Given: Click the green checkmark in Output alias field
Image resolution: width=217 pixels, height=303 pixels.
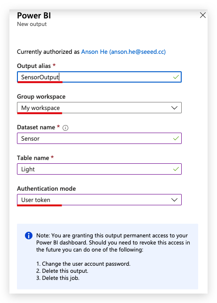Looking at the screenshot, I should [x=176, y=77].
